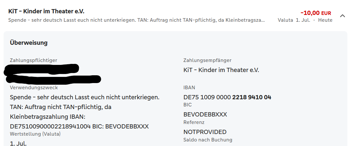The image size is (349, 146).
Task: Select the BEVODEBBXXX value under the BIC label
Action: (x=205, y=115)
